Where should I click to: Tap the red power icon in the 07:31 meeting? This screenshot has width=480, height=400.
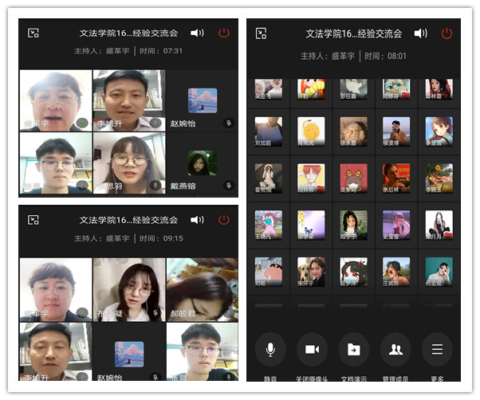tap(224, 33)
